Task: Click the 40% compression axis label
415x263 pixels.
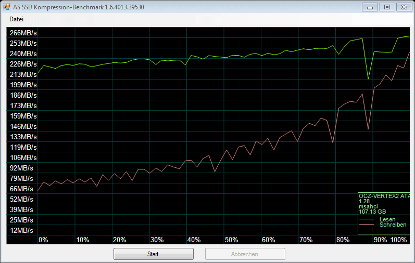Action: [194, 240]
